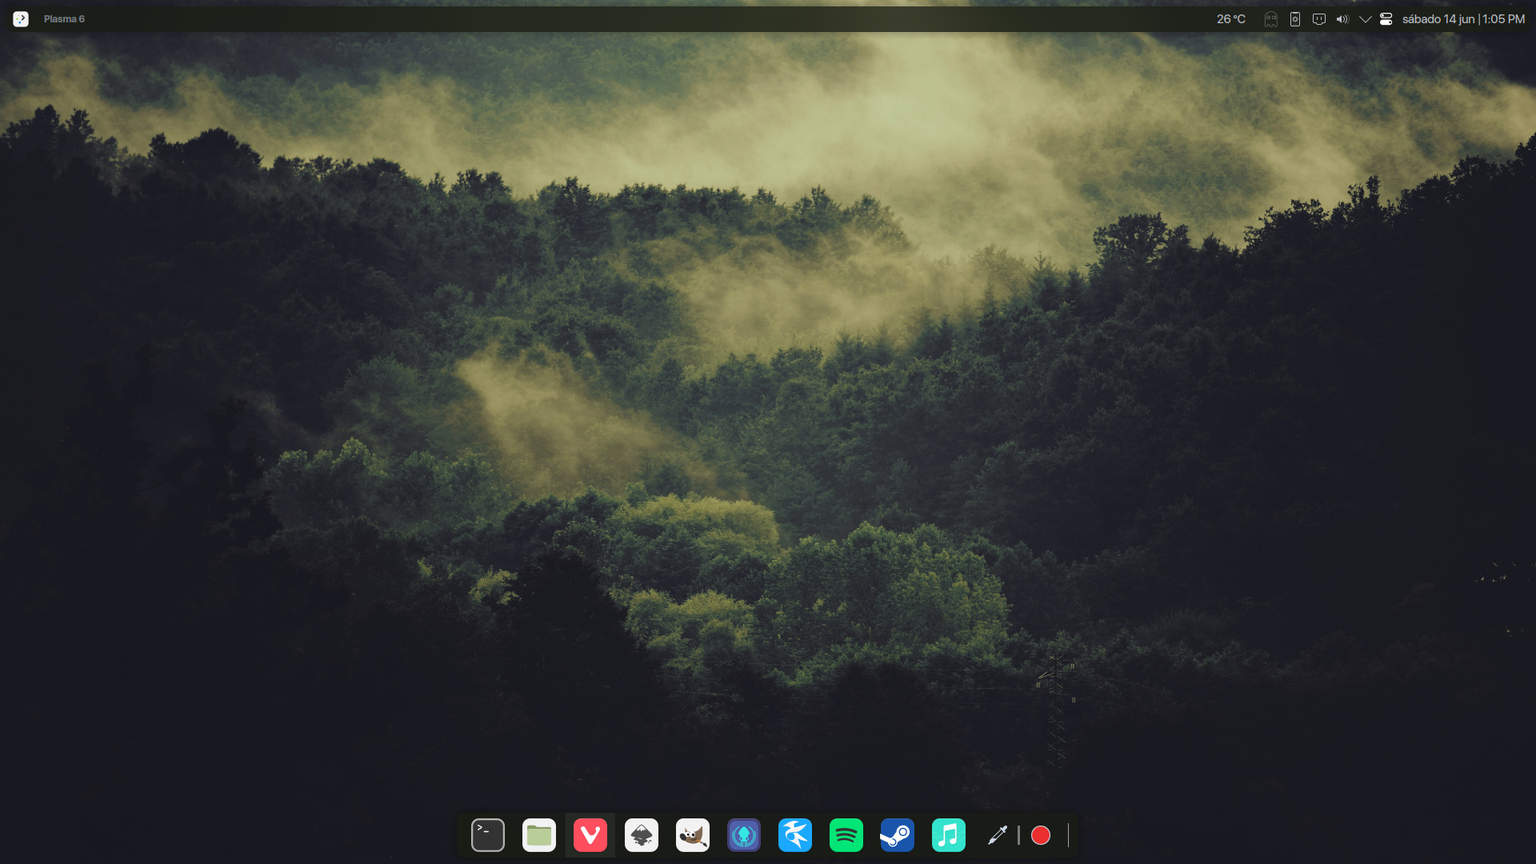Open Vivaldi browser in the dock
This screenshot has height=864, width=1536.
(x=590, y=835)
